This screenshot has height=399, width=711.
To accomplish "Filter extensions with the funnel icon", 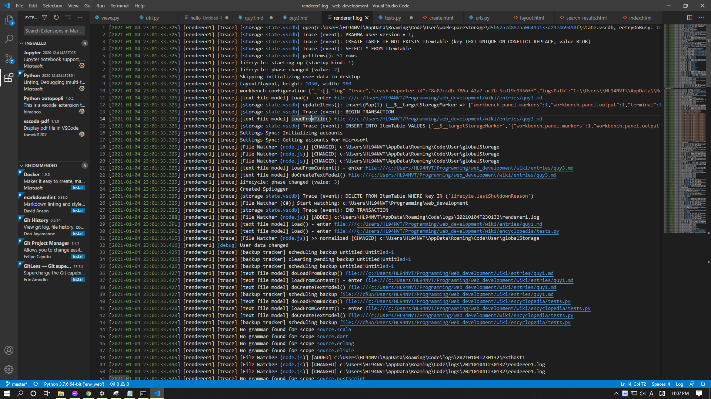I will click(44, 17).
